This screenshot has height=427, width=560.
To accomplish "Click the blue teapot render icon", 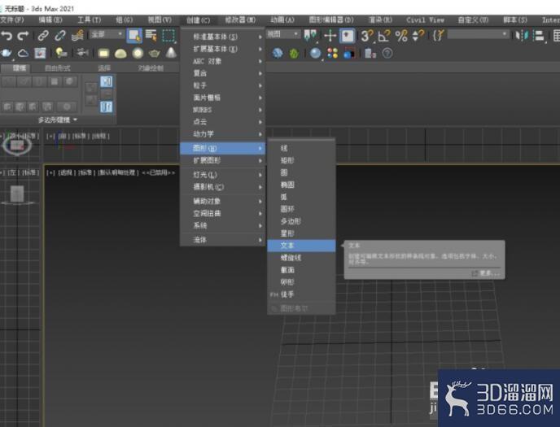I will tap(6, 54).
